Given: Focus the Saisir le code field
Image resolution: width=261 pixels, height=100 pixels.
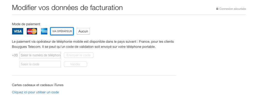Looking at the screenshot, I should [x=40, y=64].
